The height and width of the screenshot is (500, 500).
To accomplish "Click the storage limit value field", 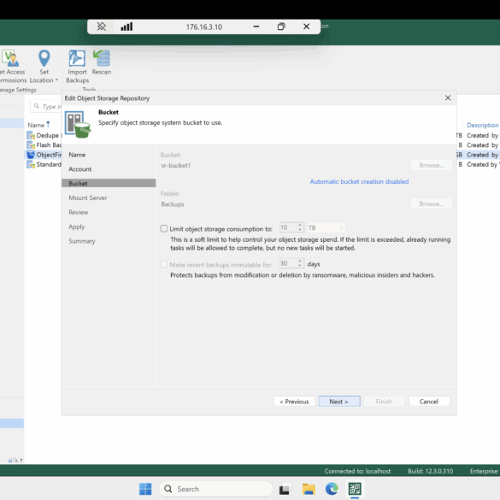I will pos(288,227).
